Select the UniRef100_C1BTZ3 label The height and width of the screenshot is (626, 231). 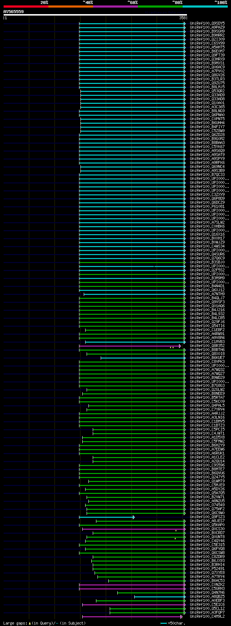tap(207, 425)
